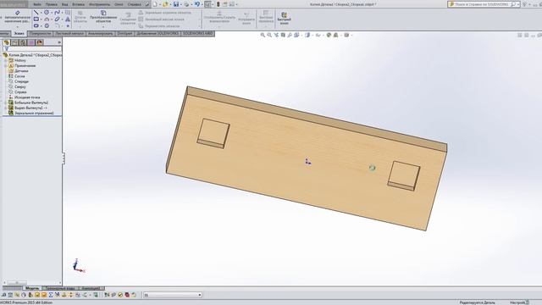542x305 pixels.
Task: Open the Инструменты menu
Action: click(x=99, y=4)
